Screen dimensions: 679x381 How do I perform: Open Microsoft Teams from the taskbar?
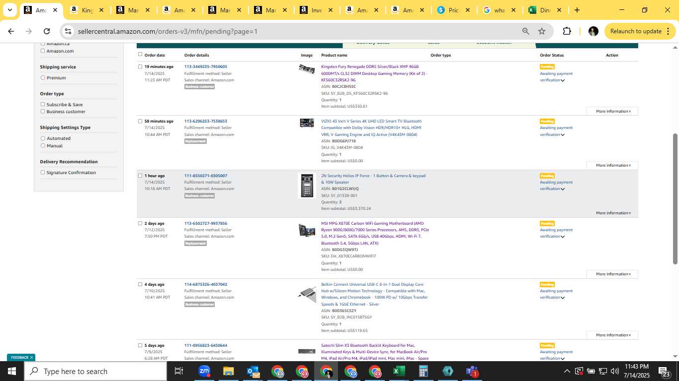472,371
